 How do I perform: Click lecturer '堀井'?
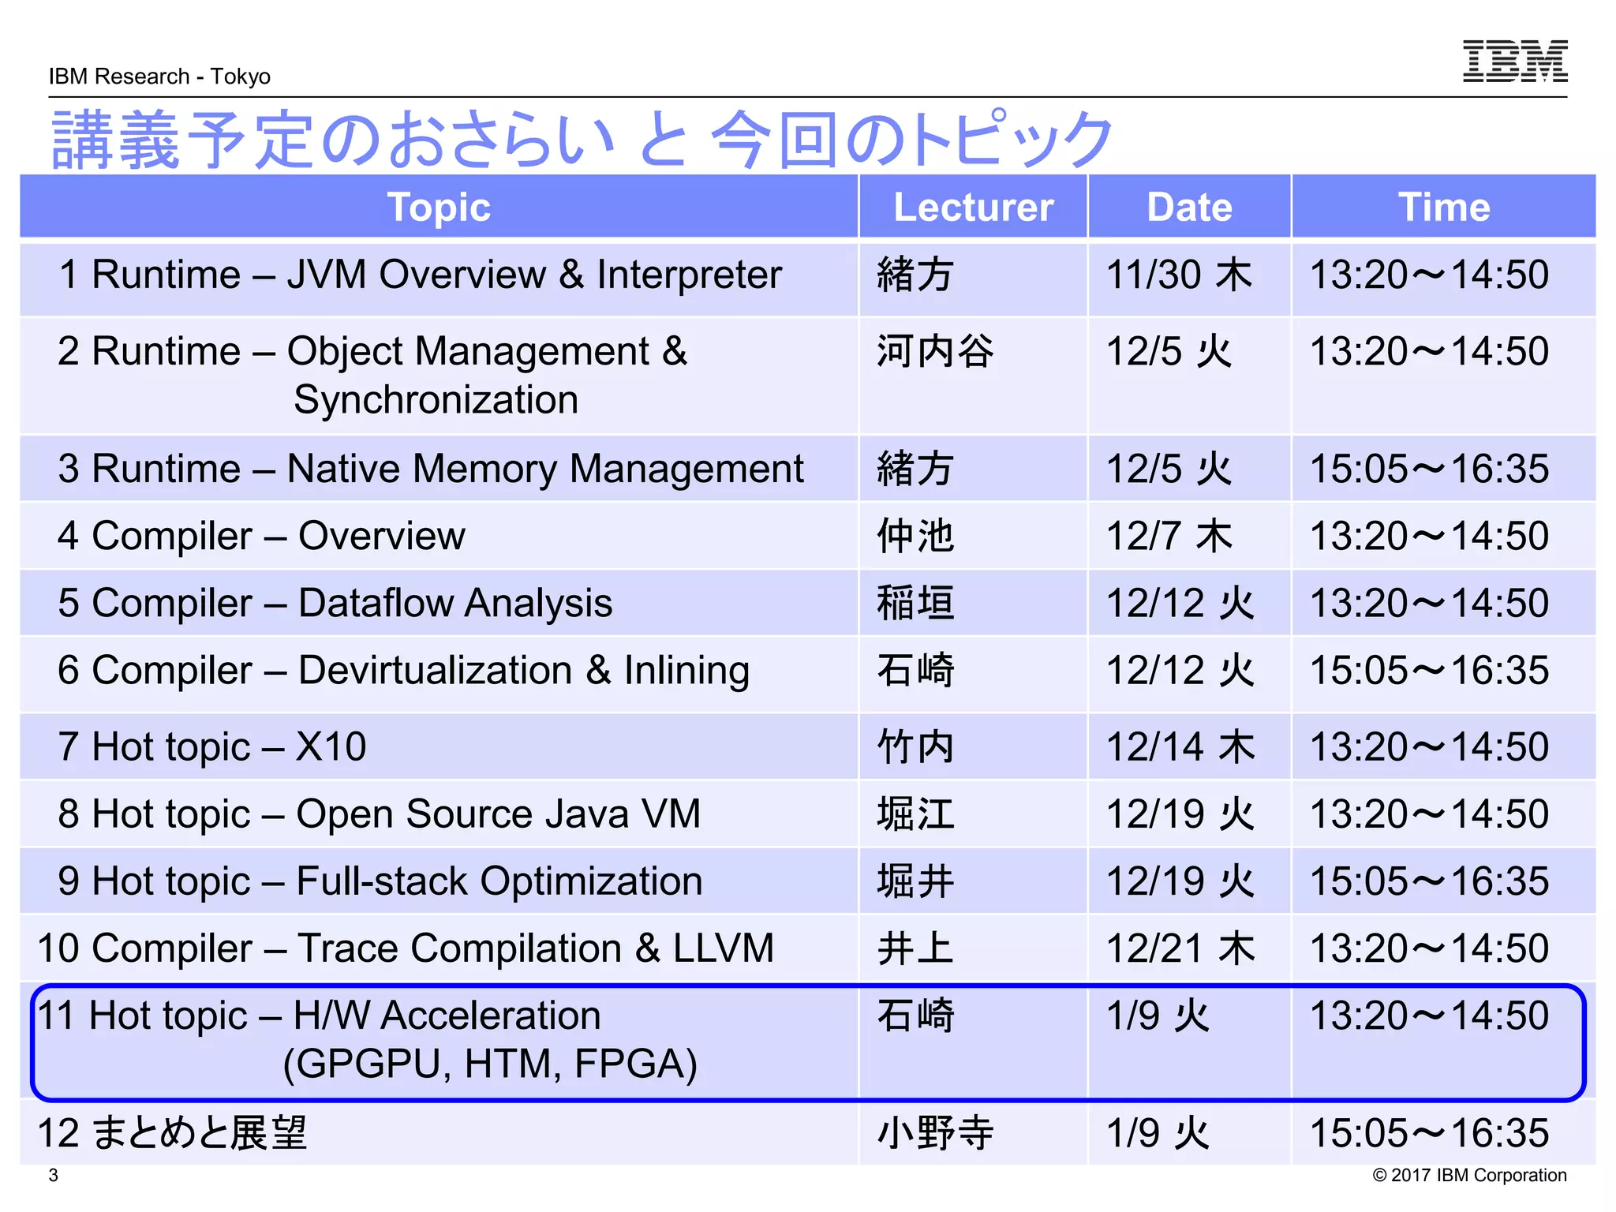coord(915,881)
